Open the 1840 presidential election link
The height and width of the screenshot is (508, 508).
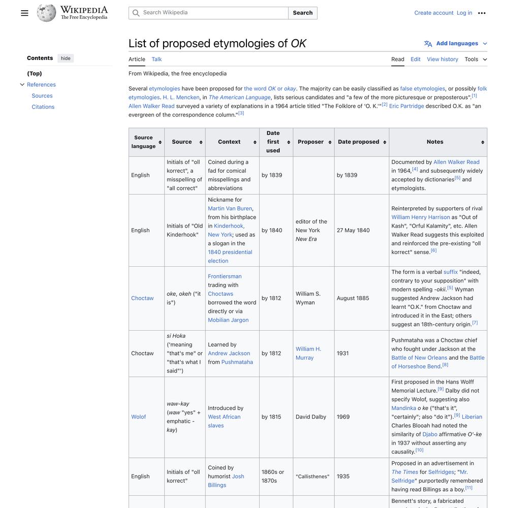point(230,257)
